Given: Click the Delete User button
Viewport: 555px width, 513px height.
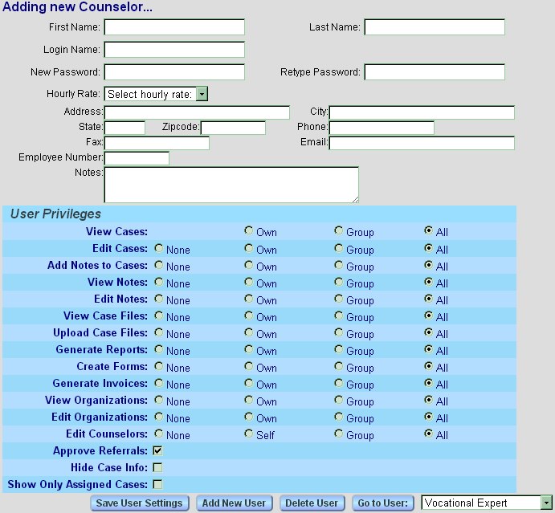Looking at the screenshot, I should (x=311, y=503).
